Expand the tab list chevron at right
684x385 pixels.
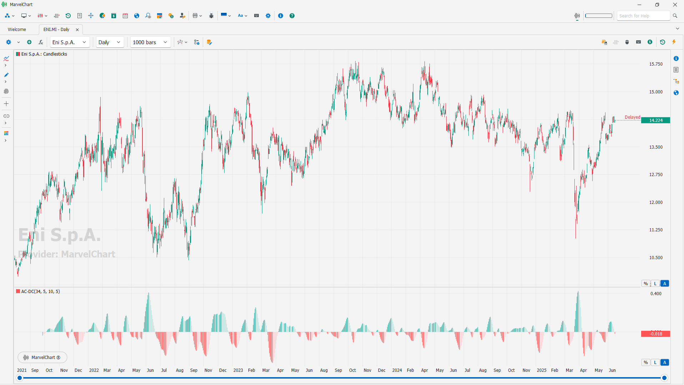[677, 29]
